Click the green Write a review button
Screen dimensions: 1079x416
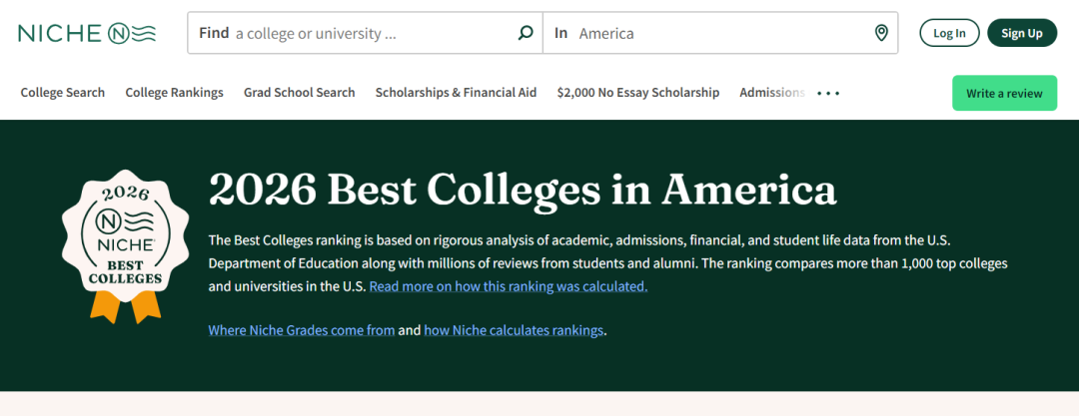[1004, 93]
